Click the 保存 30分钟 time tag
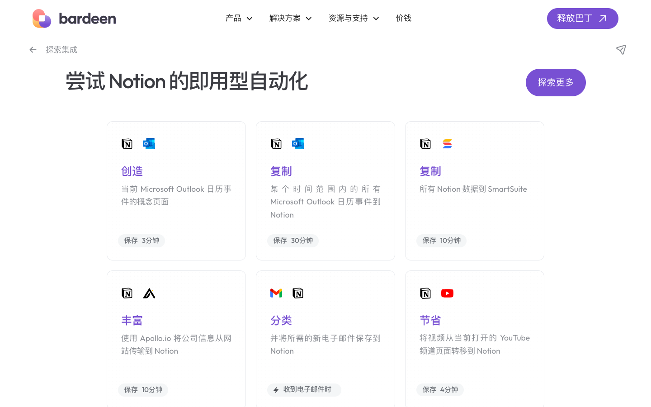This screenshot has height=407, width=651. (x=293, y=241)
